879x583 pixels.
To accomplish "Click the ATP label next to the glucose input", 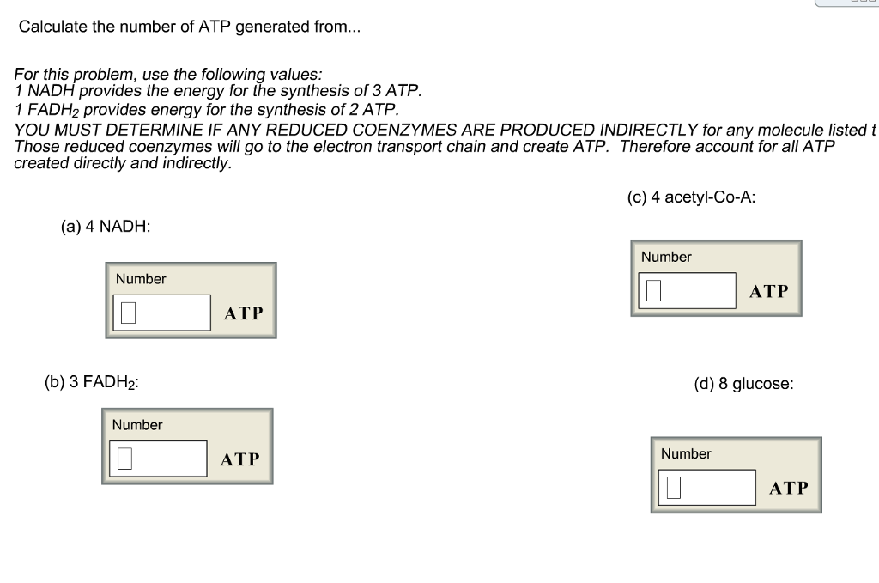I will click(x=789, y=488).
